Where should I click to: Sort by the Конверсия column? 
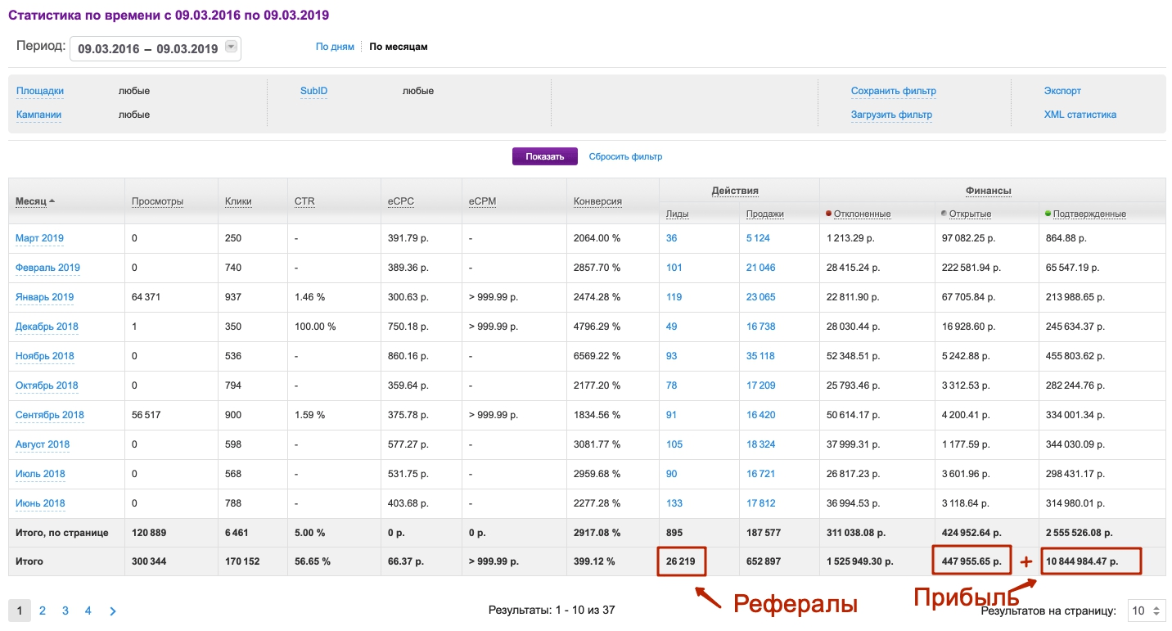[597, 201]
